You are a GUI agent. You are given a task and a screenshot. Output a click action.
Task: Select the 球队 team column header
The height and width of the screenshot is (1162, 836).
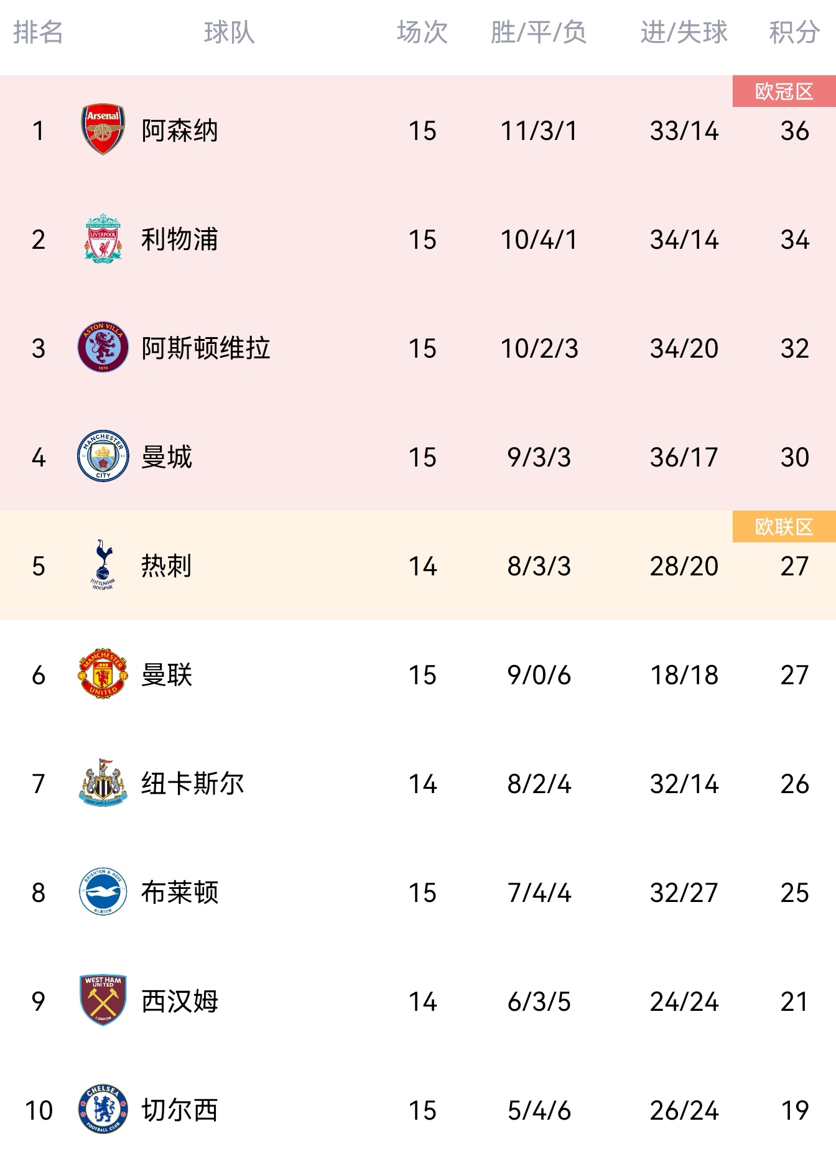pos(230,32)
